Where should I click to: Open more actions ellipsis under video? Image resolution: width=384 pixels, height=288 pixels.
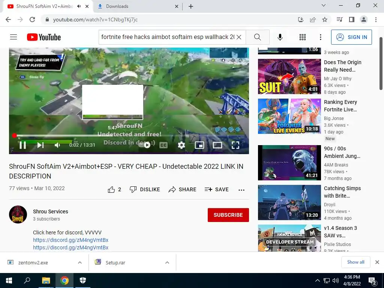241,190
